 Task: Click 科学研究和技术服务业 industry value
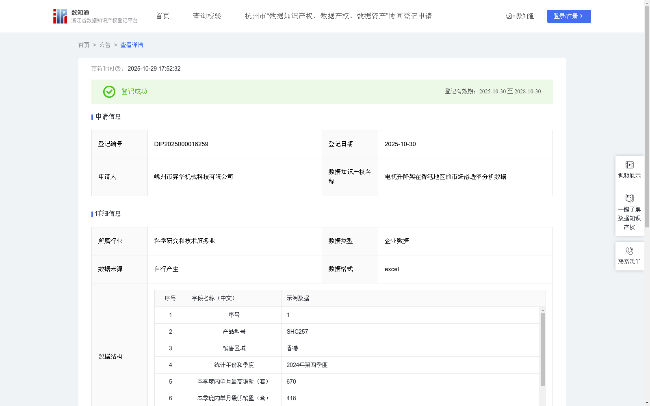(184, 241)
